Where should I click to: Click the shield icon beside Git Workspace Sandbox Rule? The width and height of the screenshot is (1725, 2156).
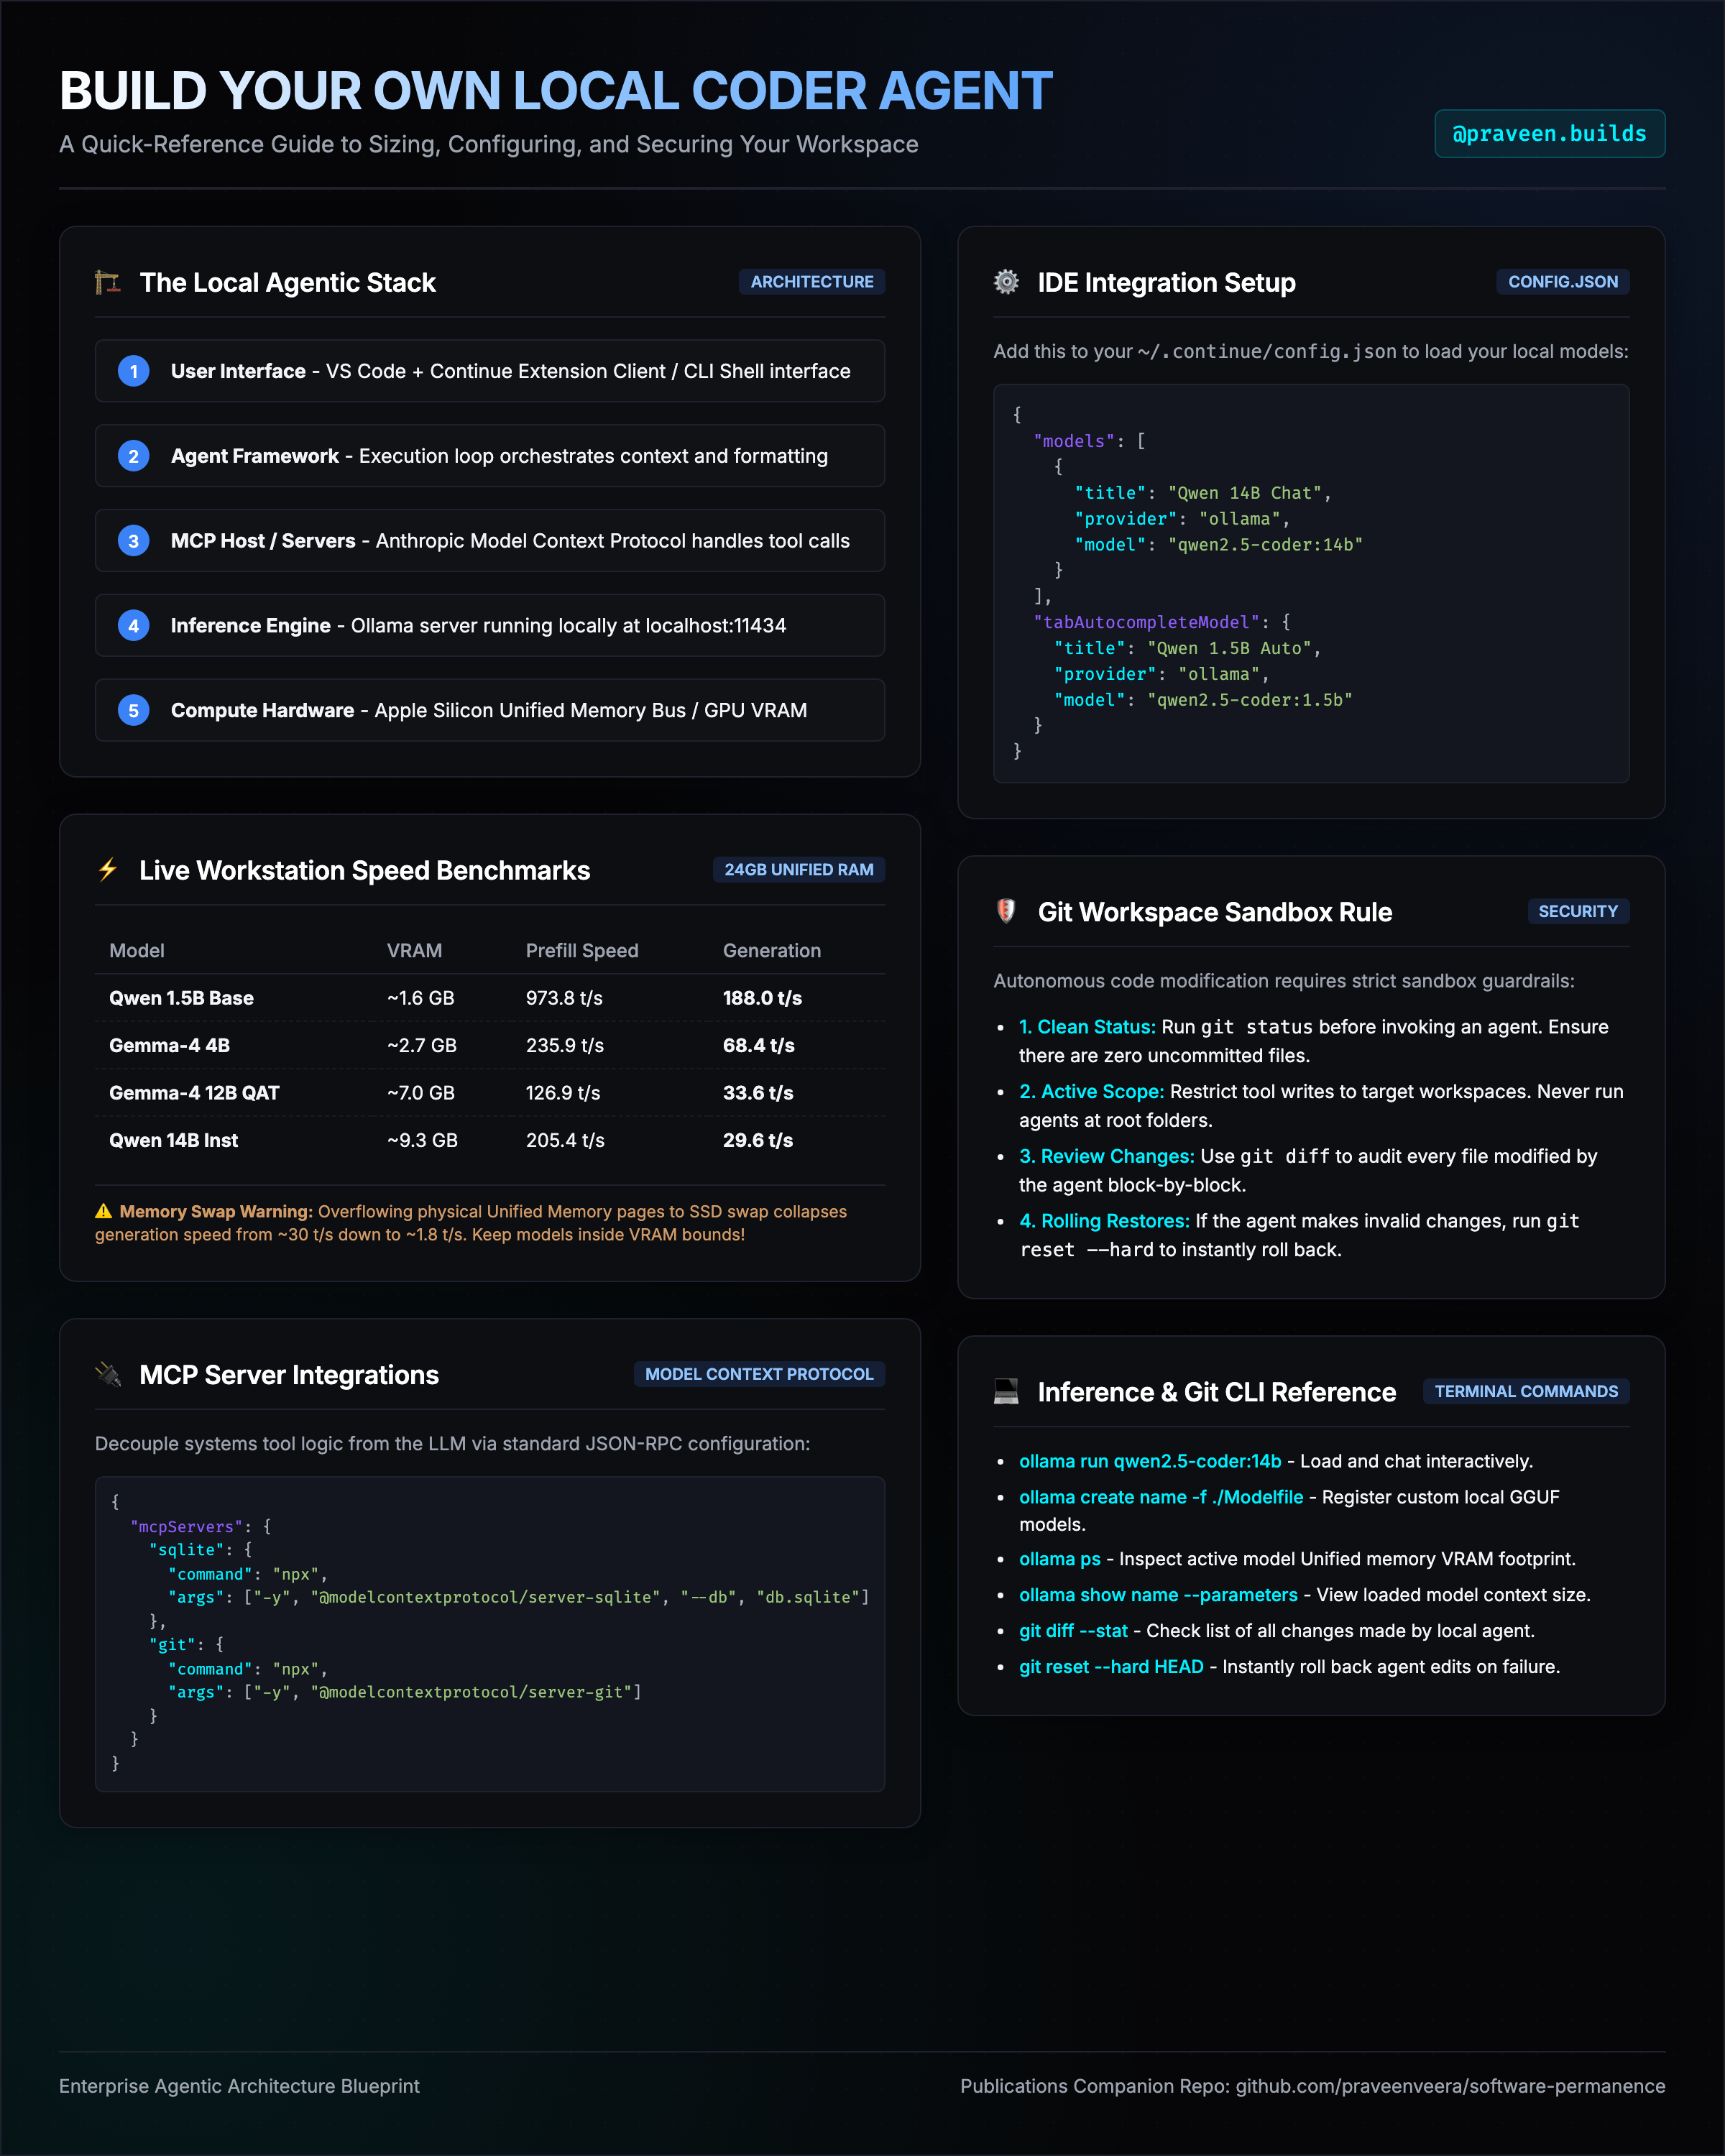coord(1006,911)
